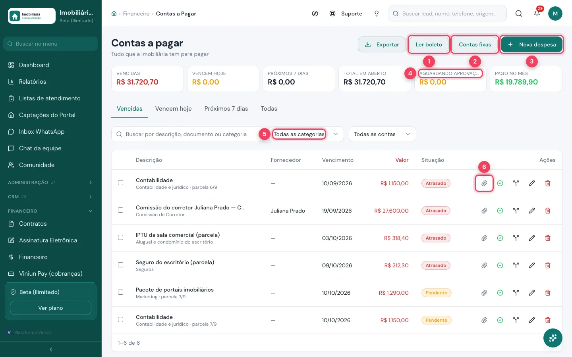Collapse the sidebar with the bottom chevron
572x357 pixels.
pyautogui.click(x=51, y=349)
